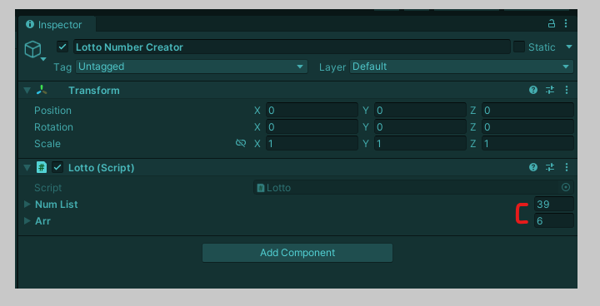Open Transform component help reference

tap(533, 90)
